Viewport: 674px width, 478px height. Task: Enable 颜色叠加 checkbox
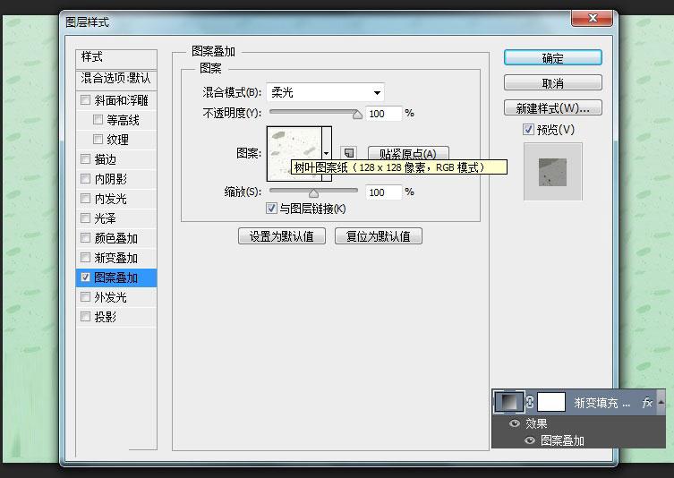(85, 238)
